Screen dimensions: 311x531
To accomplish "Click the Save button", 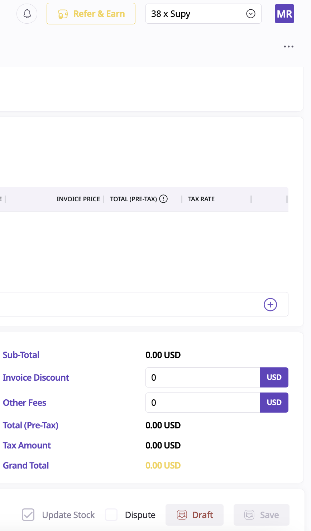I will tap(261, 515).
